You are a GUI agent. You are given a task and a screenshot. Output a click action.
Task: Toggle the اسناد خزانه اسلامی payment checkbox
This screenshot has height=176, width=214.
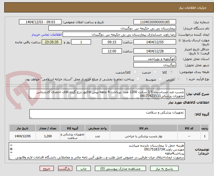138,79
